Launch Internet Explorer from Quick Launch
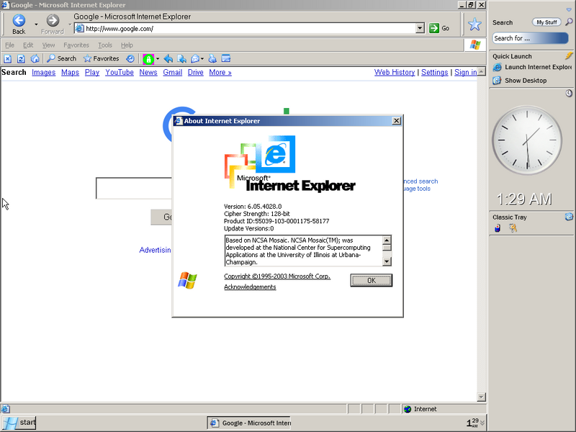The width and height of the screenshot is (576, 432). pos(532,67)
